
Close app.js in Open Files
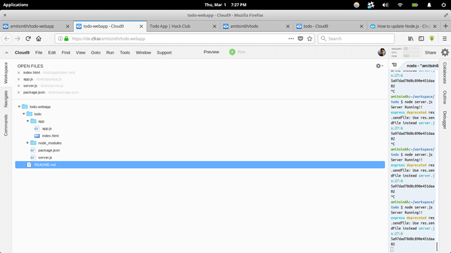(19, 79)
